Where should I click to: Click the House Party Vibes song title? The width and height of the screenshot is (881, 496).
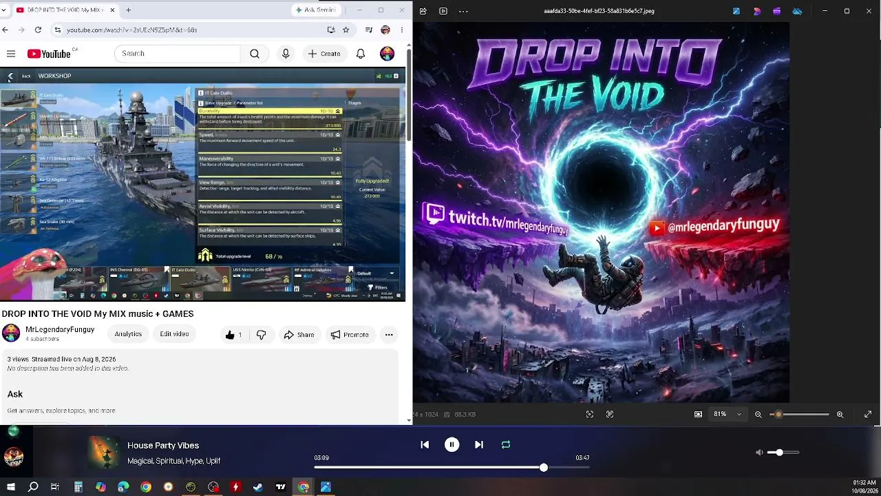coord(163,446)
